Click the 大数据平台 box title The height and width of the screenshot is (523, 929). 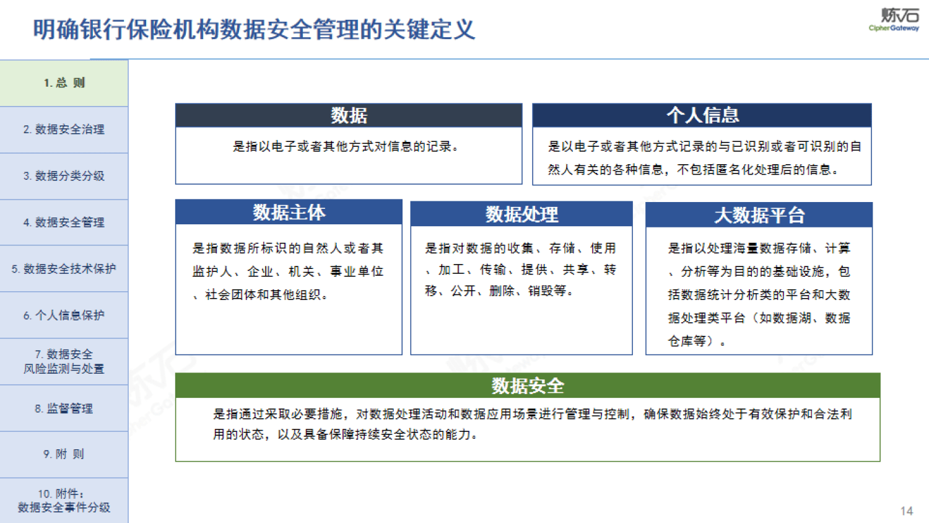coord(758,214)
